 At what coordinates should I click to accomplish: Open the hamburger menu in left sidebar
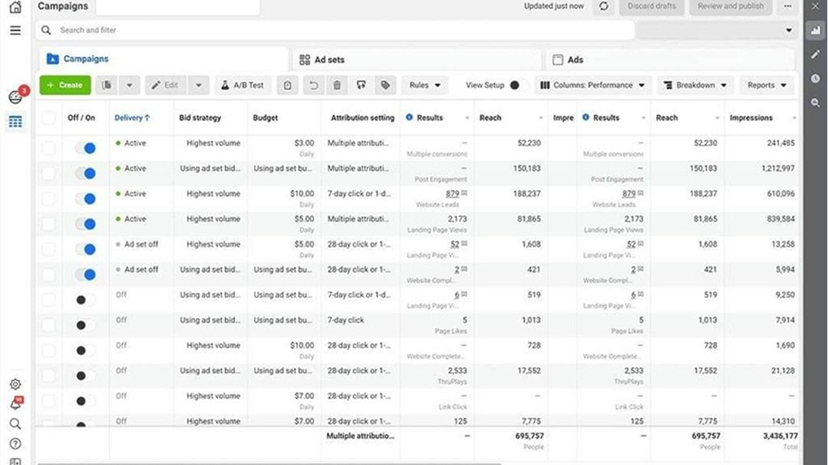pyautogui.click(x=15, y=30)
